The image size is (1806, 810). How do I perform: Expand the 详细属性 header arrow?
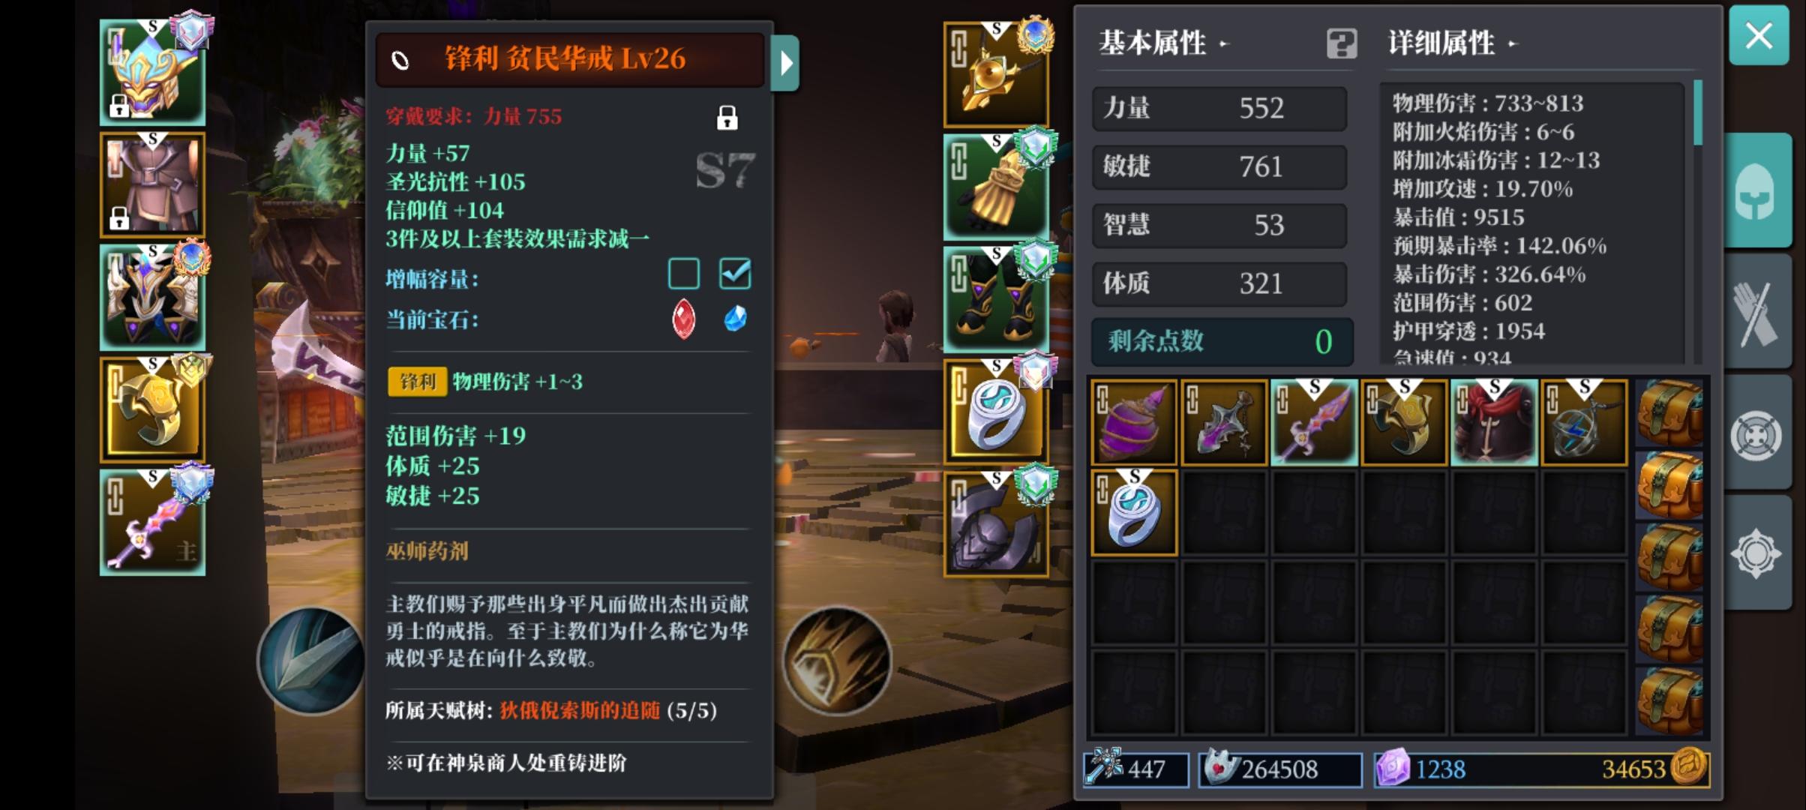(x=1512, y=44)
